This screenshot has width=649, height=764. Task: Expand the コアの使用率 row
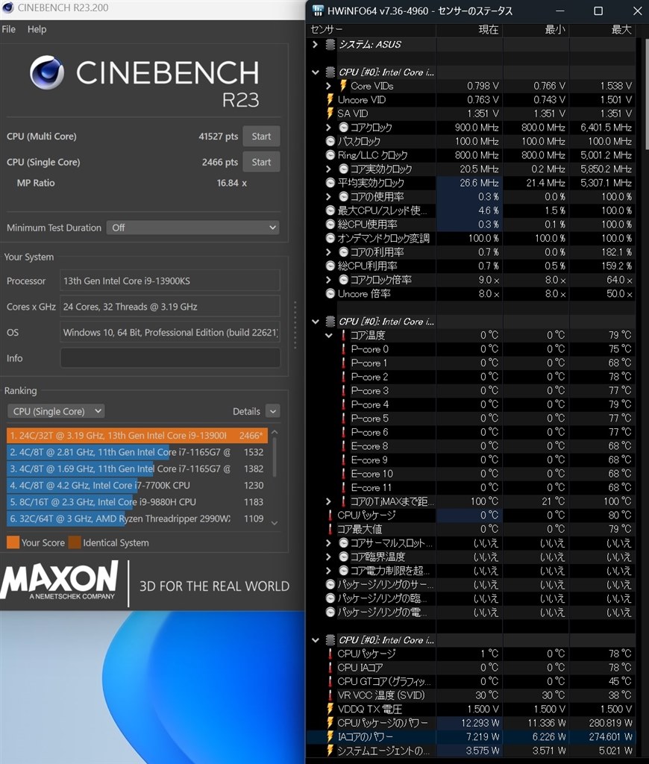[x=328, y=197]
